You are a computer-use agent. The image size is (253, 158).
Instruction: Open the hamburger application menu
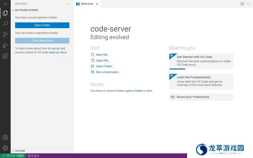5,4
